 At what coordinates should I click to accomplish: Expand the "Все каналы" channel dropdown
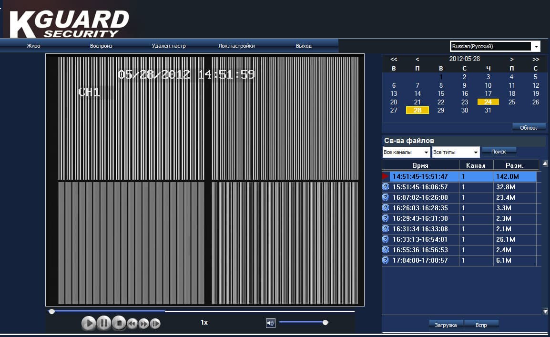coord(426,152)
